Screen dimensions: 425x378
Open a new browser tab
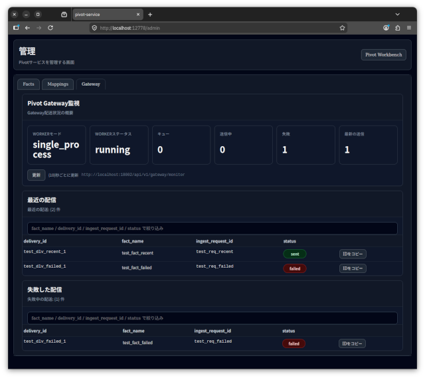point(150,14)
